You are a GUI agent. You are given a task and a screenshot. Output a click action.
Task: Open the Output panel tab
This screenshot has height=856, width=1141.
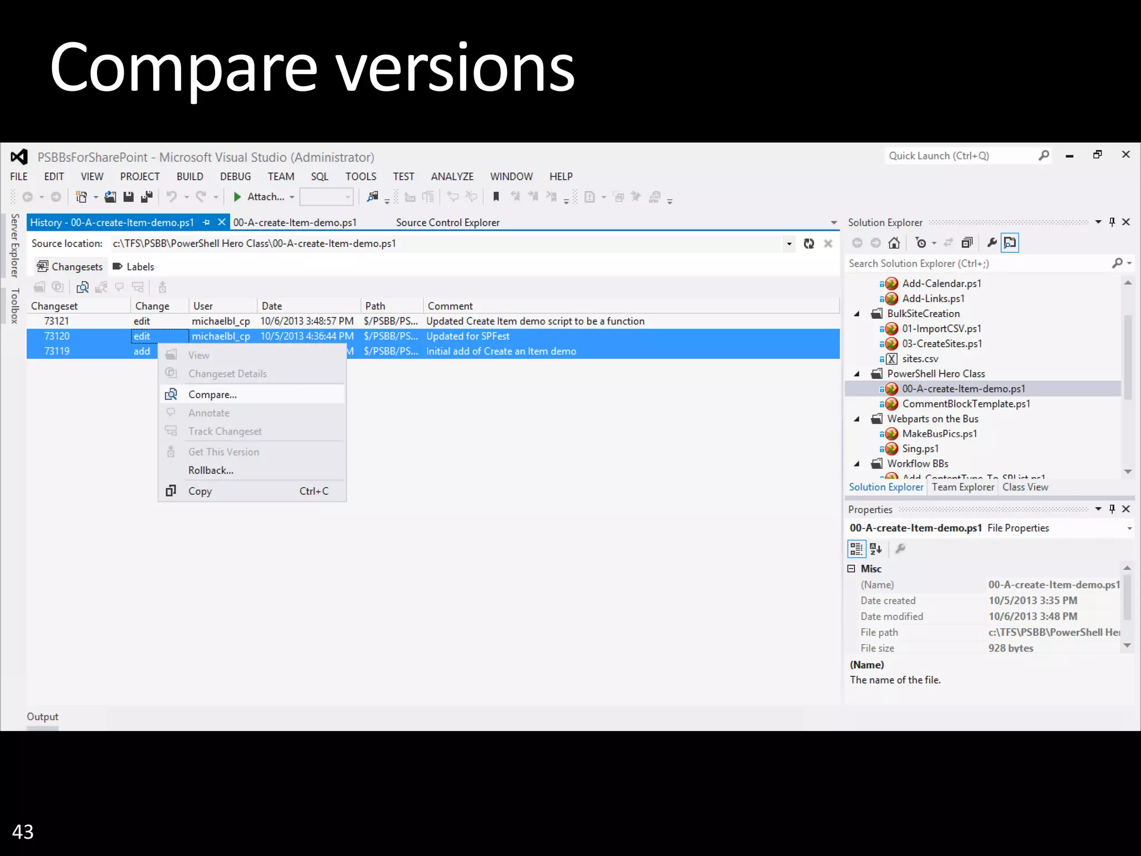pyautogui.click(x=42, y=717)
